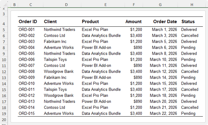Click Woodgrove Bank in ORD-008 row
Screen dimensions: 208x125
click(59, 72)
